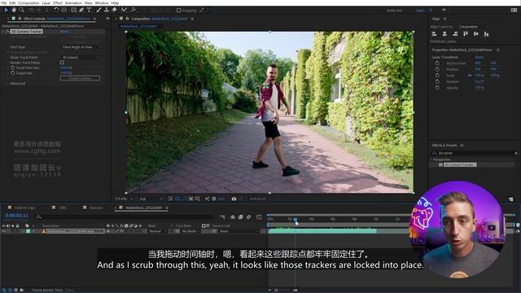Select the Brush tool
The width and height of the screenshot is (521, 293).
[99, 11]
